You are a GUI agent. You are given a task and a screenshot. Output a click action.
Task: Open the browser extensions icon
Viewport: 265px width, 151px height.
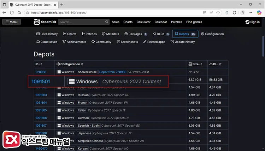[x=234, y=13]
